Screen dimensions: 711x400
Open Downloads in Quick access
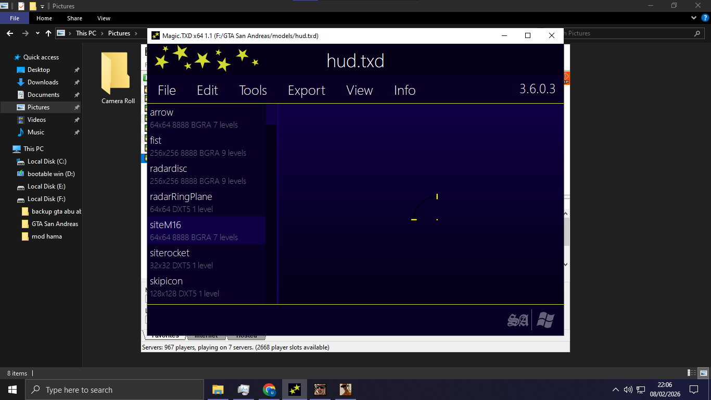point(43,82)
